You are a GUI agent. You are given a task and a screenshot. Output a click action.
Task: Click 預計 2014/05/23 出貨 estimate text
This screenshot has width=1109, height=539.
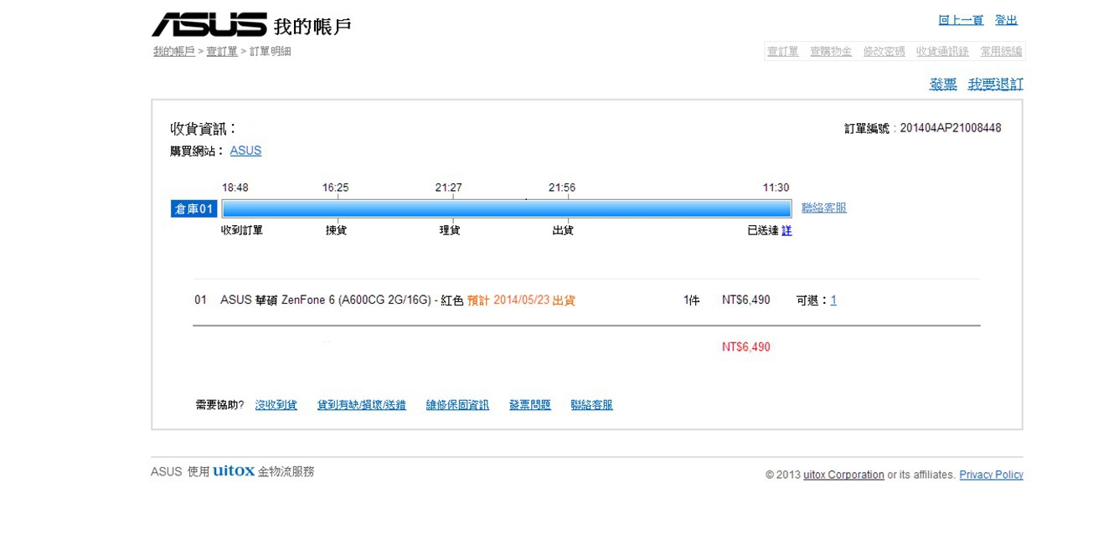tap(521, 300)
